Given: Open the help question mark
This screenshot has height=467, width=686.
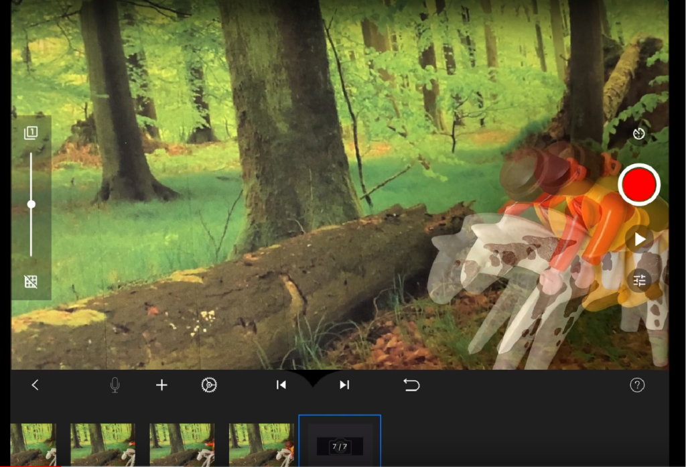Looking at the screenshot, I should pos(637,385).
